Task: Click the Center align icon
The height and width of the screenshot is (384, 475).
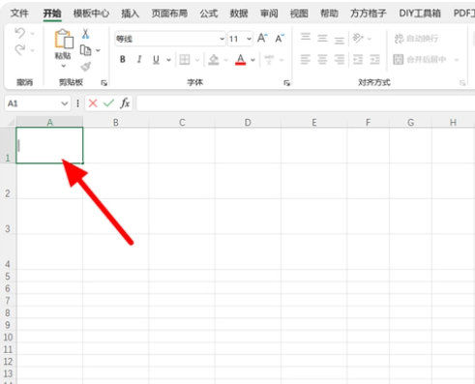Action: tap(322, 59)
